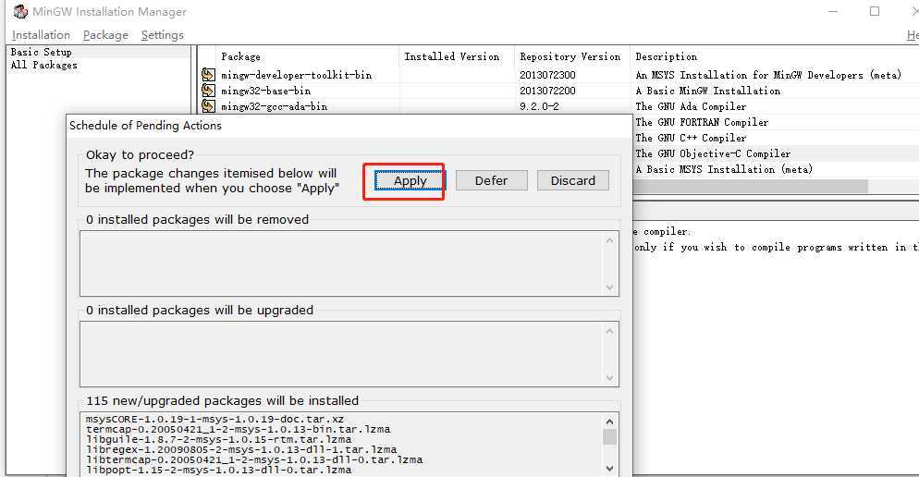Open the Package menu
This screenshot has height=477, width=919.
tap(105, 35)
